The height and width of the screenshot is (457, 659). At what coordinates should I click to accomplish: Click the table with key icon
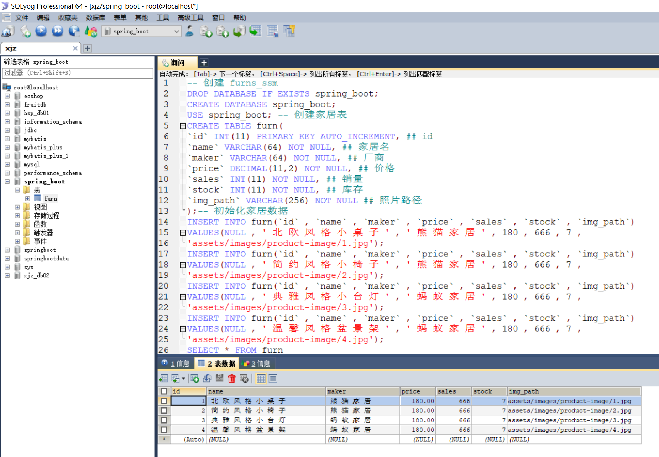tap(289, 31)
